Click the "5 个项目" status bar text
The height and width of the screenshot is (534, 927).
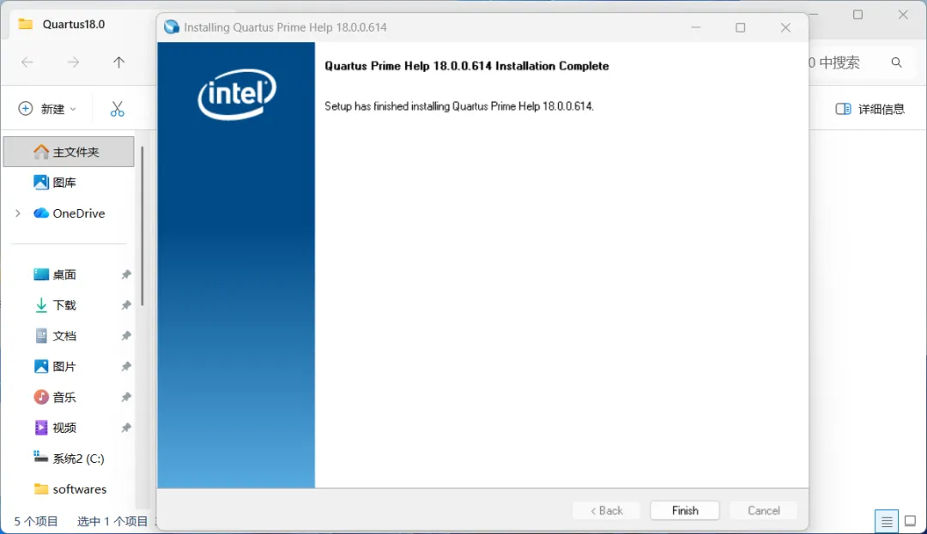click(x=36, y=521)
